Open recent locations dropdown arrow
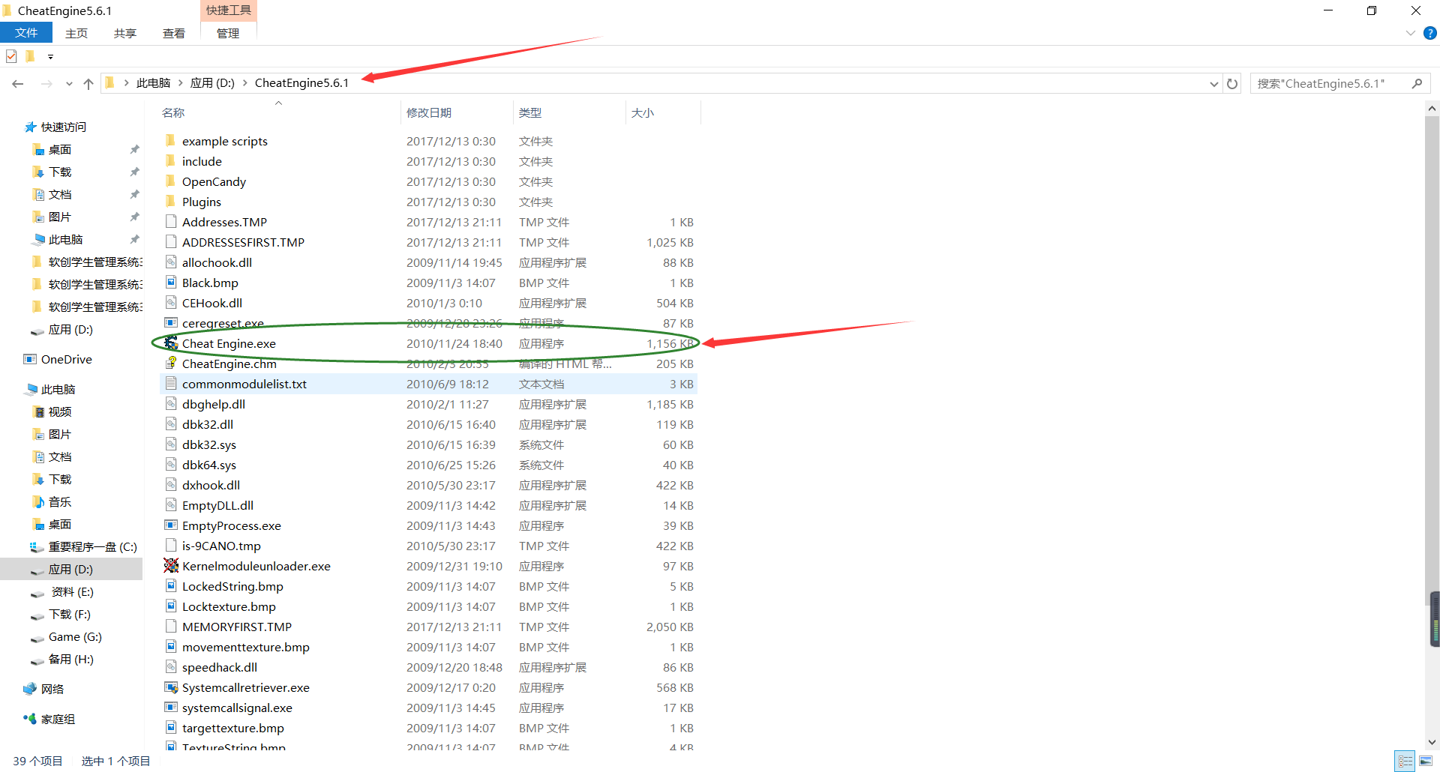Image resolution: width=1440 pixels, height=772 pixels. [x=69, y=83]
